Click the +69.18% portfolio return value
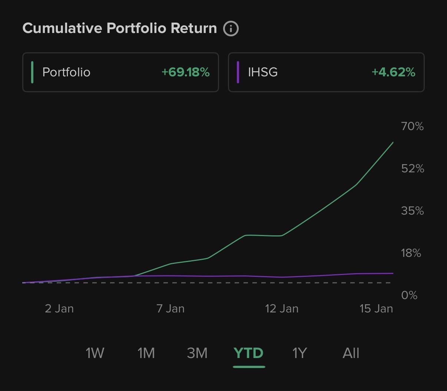The height and width of the screenshot is (391, 447). (185, 72)
